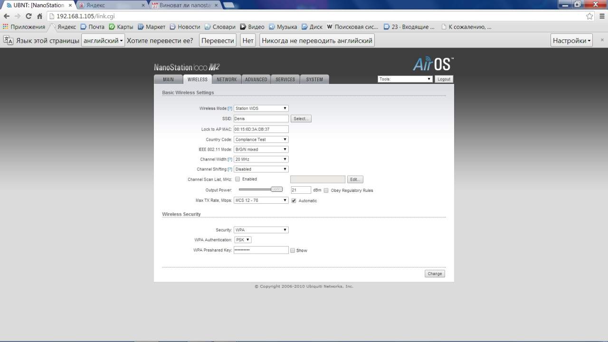
Task: Click the SSID input field
Action: pos(261,119)
